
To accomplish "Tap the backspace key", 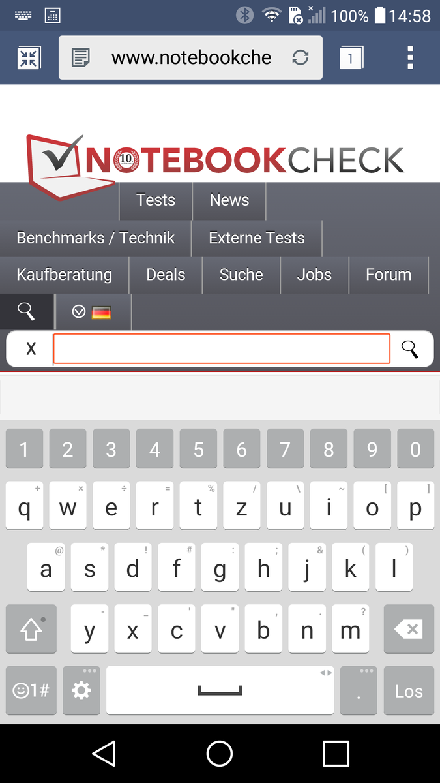I will point(409,629).
